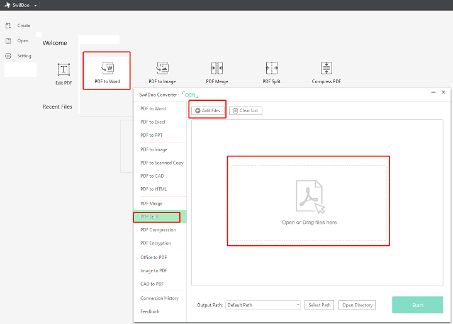Select the highlighted PDF Split entry
Image resolution: width=453 pixels, height=324 pixels.
(x=160, y=217)
